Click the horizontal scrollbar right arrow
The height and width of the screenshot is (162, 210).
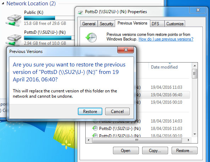[189, 140]
